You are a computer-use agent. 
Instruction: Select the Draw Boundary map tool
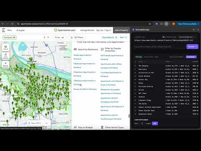click(x=5, y=56)
